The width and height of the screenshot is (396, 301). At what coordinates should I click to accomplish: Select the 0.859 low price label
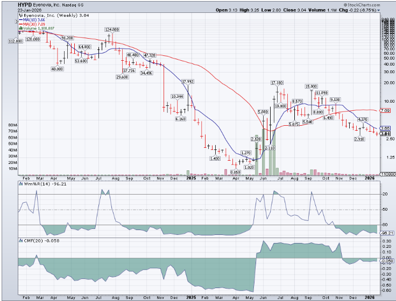pos(235,171)
